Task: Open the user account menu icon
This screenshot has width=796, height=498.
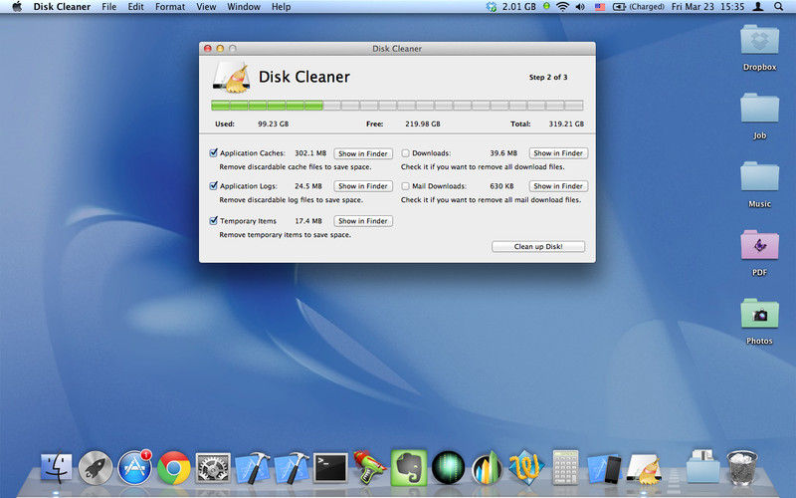Action: 758,7
